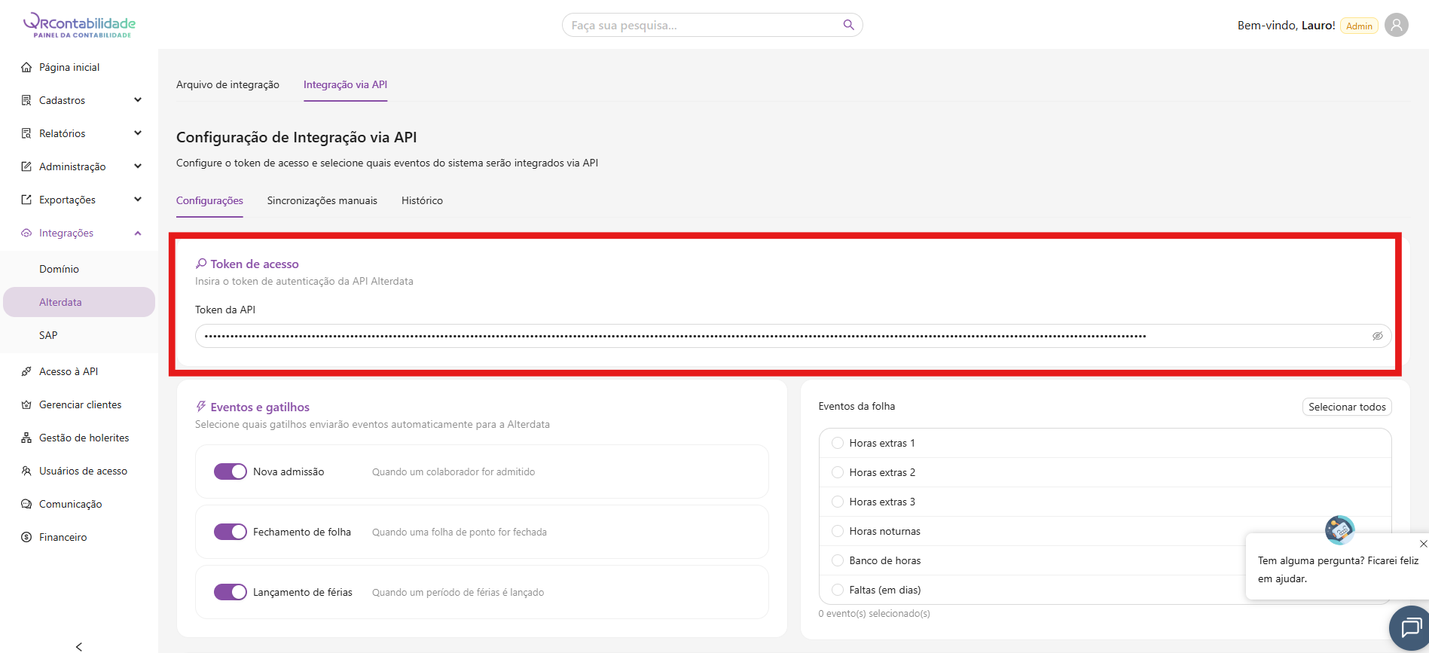Show the hidden API token
The width and height of the screenshot is (1429, 653).
1377,336
